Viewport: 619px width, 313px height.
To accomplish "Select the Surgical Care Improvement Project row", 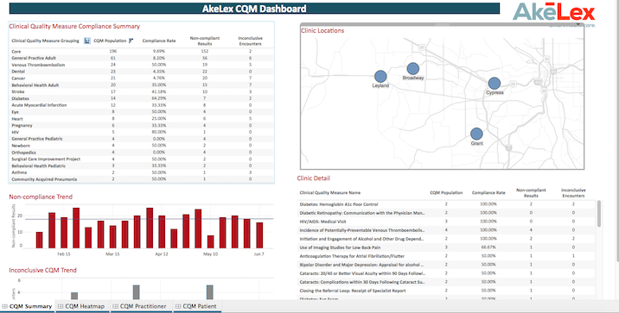I will click(141, 159).
